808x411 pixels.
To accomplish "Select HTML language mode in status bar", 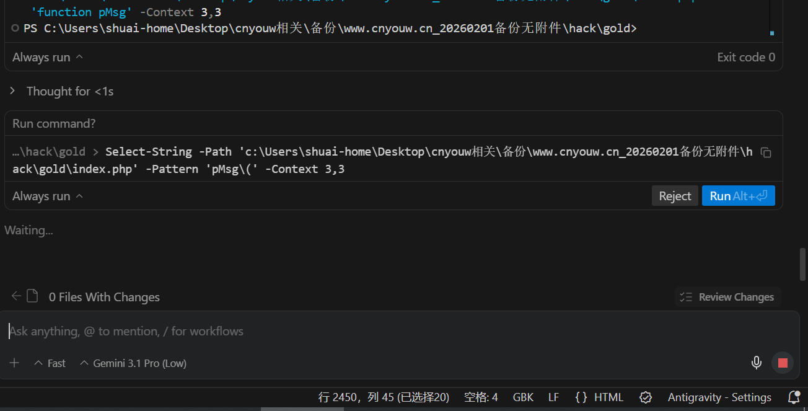I will pos(600,397).
